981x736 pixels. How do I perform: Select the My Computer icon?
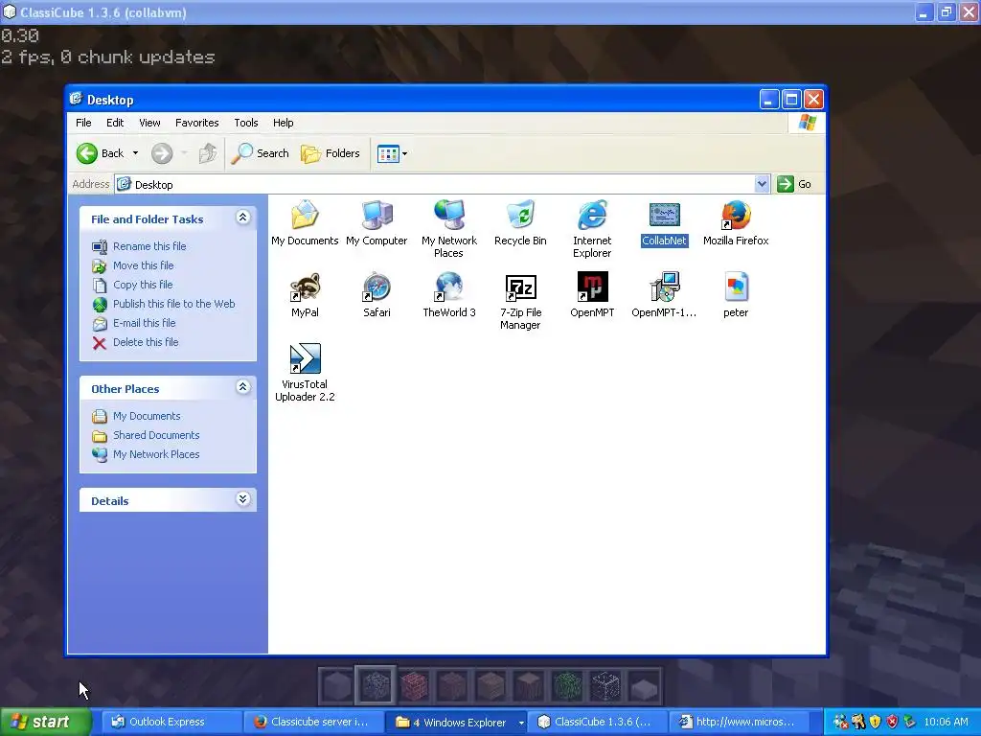(x=376, y=222)
